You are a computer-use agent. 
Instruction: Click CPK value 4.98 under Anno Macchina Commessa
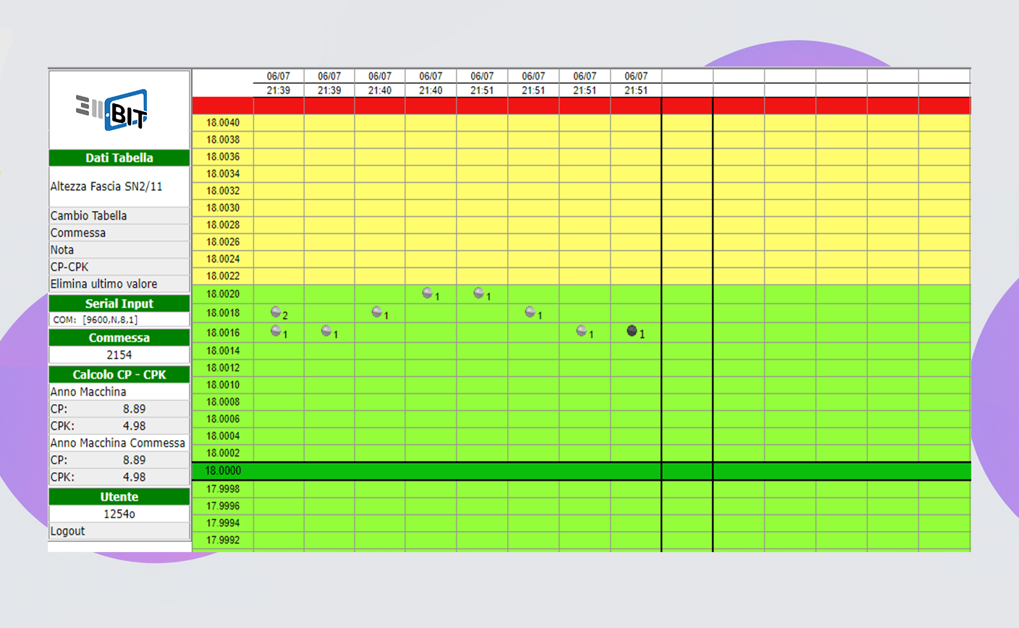pyautogui.click(x=134, y=477)
